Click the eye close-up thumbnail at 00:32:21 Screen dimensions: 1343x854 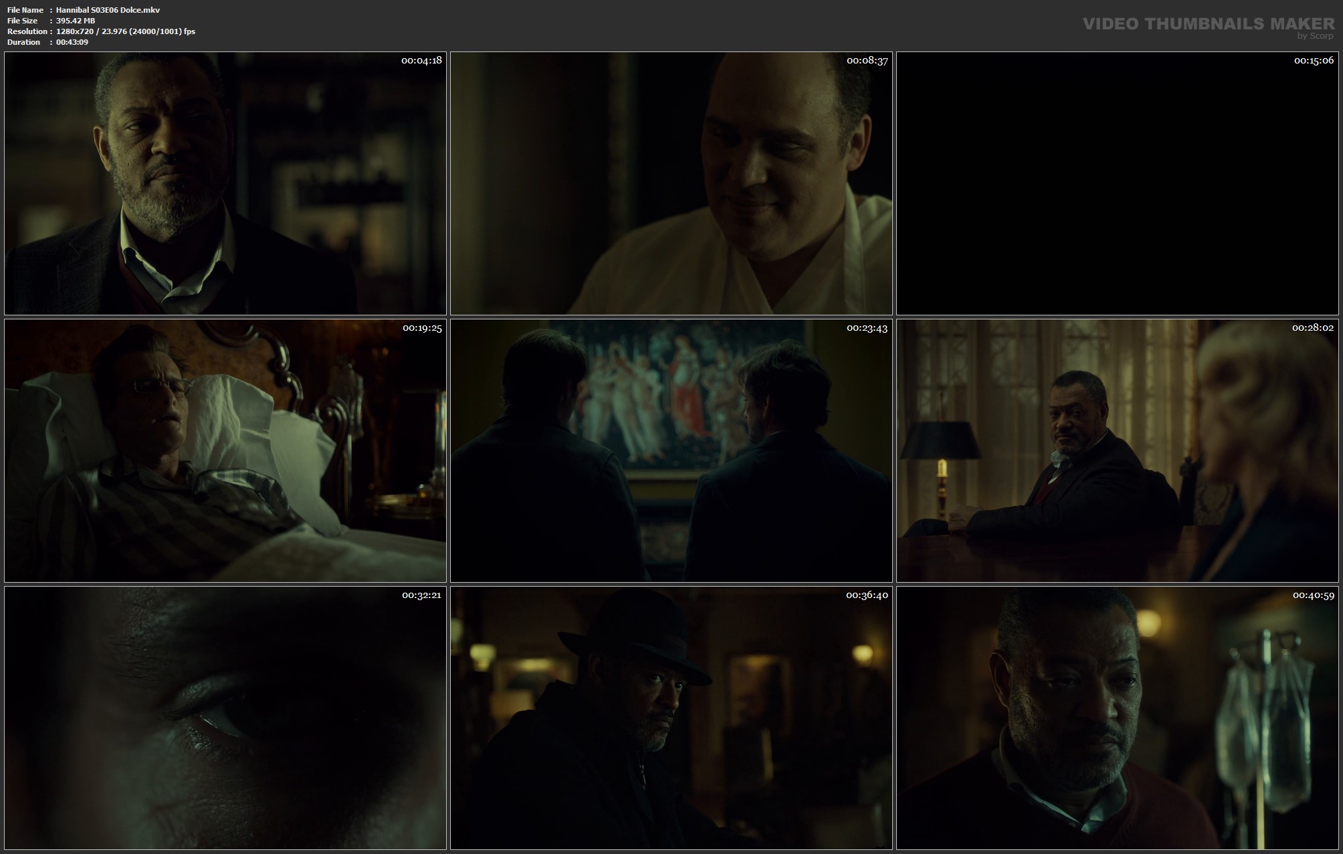pos(225,718)
